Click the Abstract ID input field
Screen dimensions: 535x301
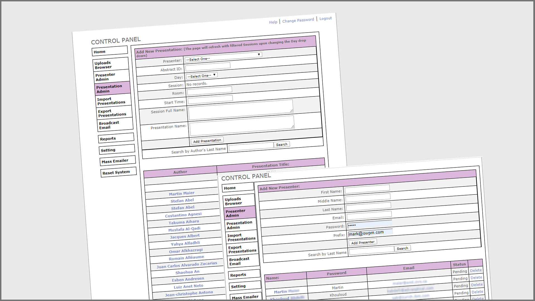click(208, 67)
